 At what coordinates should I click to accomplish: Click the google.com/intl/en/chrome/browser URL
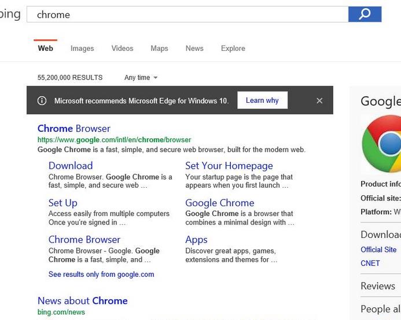coord(115,140)
